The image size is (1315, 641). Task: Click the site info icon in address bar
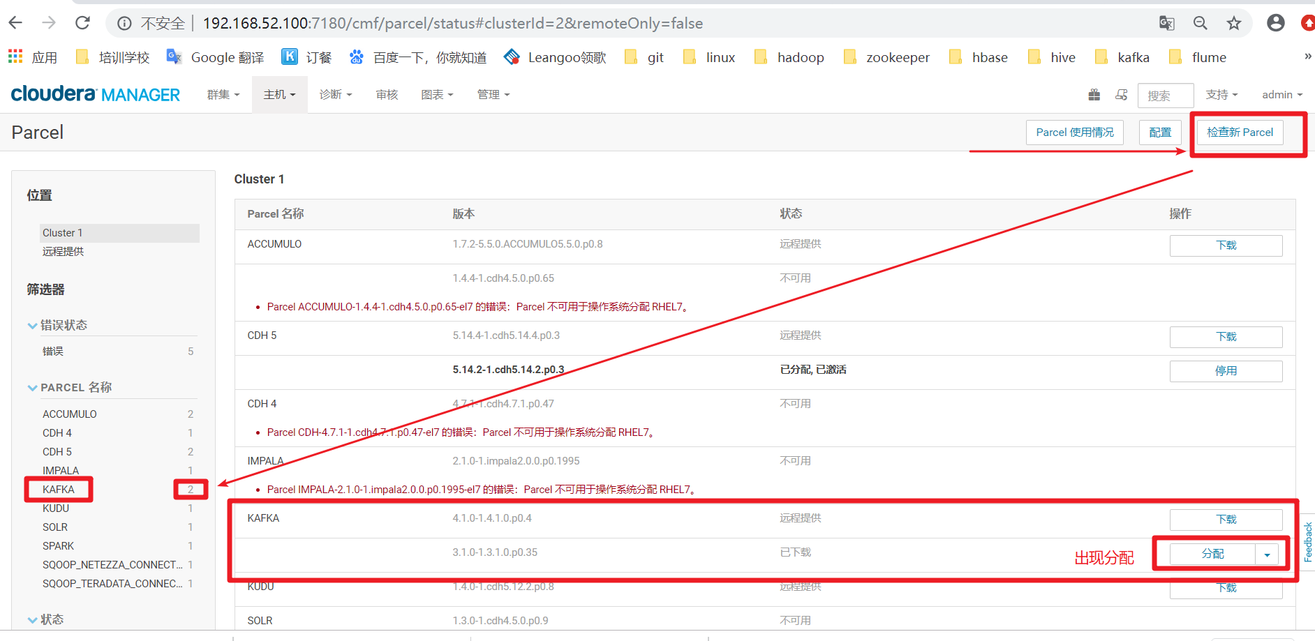tap(124, 24)
